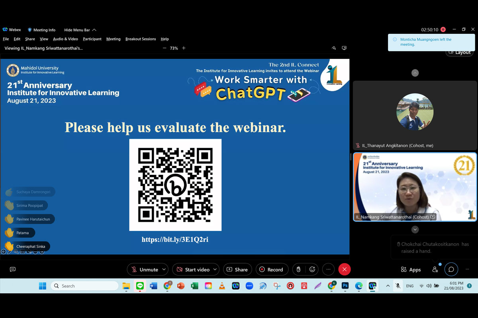
Task: Expand video options arrow beside Start video
Action: point(215,270)
